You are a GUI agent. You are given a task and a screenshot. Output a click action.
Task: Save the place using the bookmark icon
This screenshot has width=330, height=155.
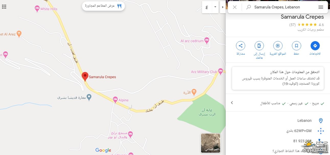[x=297, y=46]
